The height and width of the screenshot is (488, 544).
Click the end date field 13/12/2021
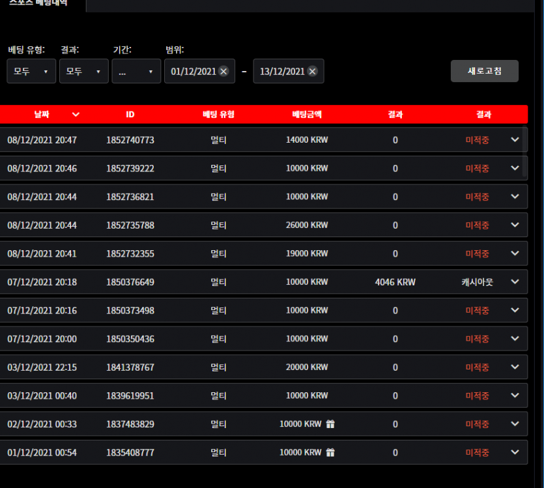click(x=289, y=71)
